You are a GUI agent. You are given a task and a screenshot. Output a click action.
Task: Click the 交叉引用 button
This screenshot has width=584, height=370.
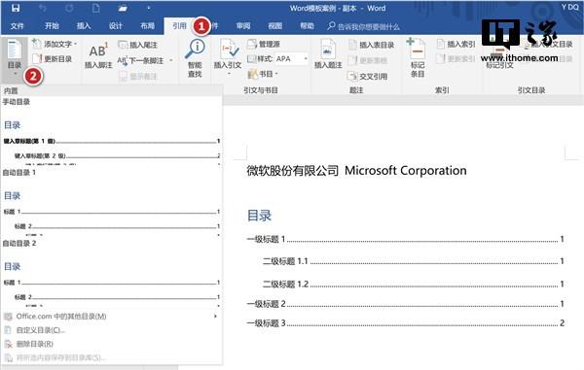(x=368, y=76)
